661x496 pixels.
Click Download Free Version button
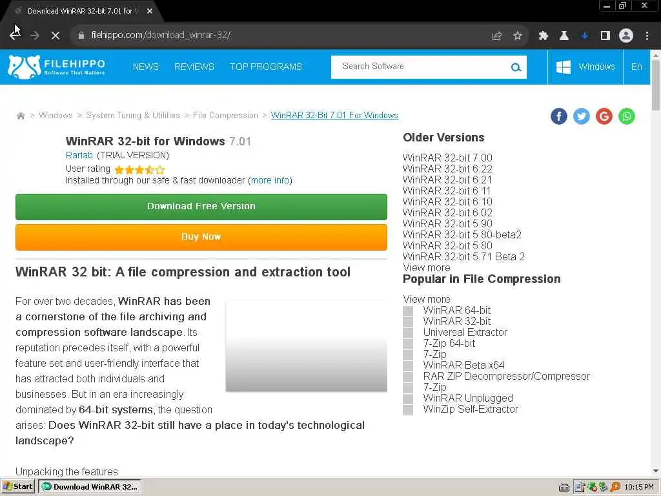pyautogui.click(x=201, y=207)
